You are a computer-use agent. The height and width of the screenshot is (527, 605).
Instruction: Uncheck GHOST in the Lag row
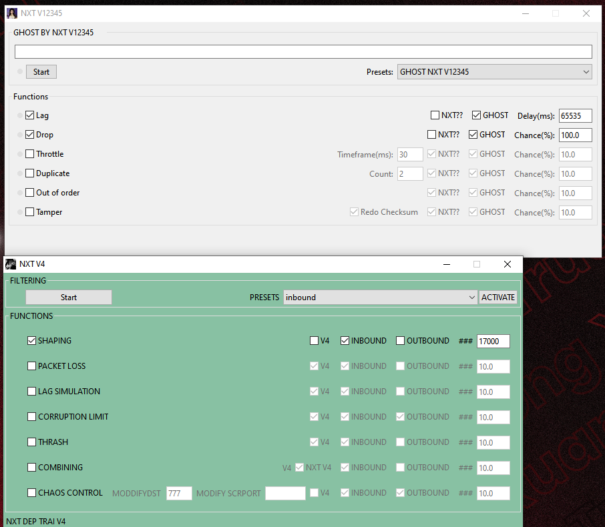(x=477, y=115)
